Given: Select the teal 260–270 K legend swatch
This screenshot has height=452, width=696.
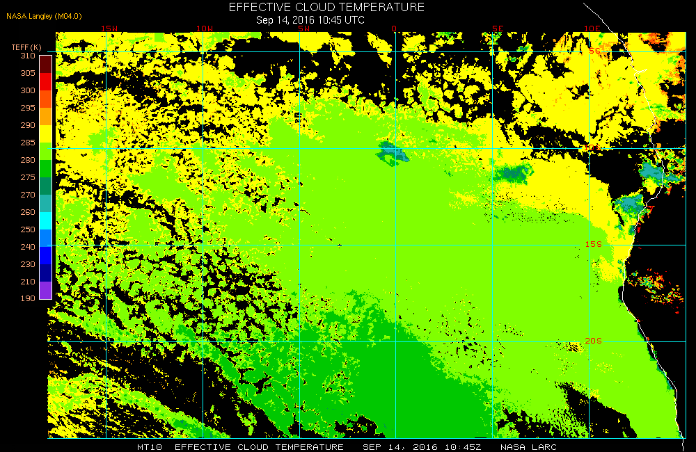Looking at the screenshot, I should (x=45, y=203).
